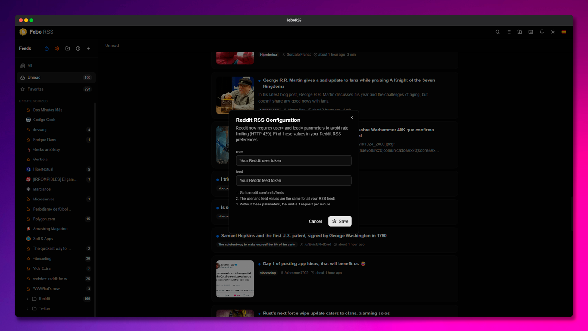Image resolution: width=588 pixels, height=331 pixels.
Task: Click the blue stopwatch icon beside Feeds
Action: 46,48
